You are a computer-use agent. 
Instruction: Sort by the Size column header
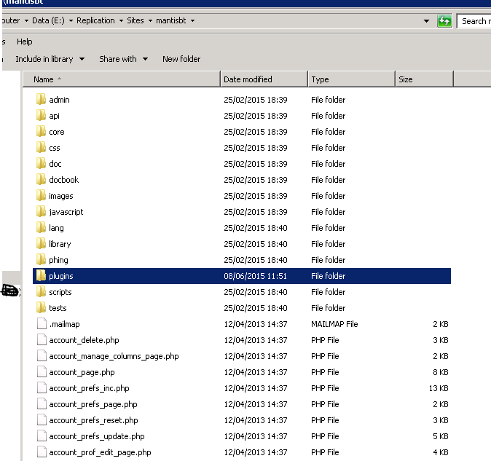(424, 79)
